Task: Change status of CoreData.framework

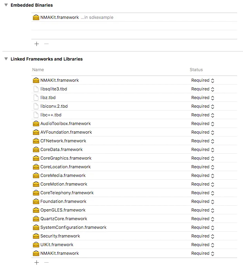Action: pyautogui.click(x=203, y=149)
